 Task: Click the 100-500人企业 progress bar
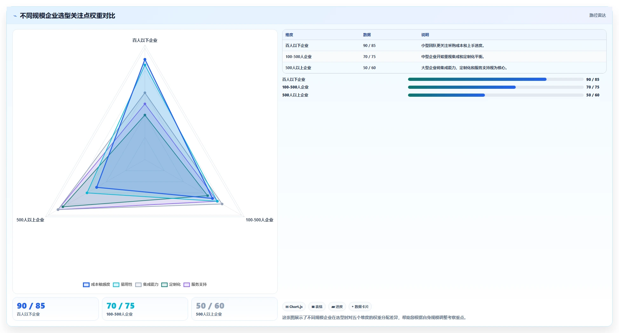coord(496,87)
